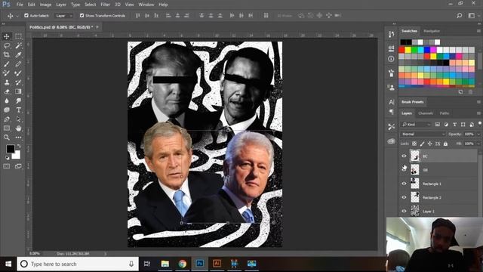Open the Opacity slider arrow
The width and height of the screenshot is (483, 272).
pos(478,134)
